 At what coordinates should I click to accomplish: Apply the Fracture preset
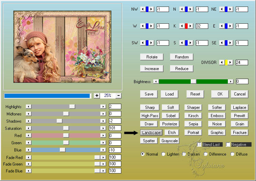click(240, 133)
